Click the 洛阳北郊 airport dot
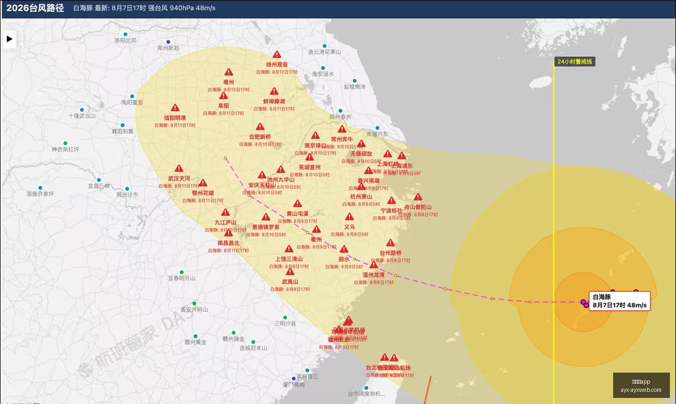The image size is (676, 404). (x=126, y=34)
